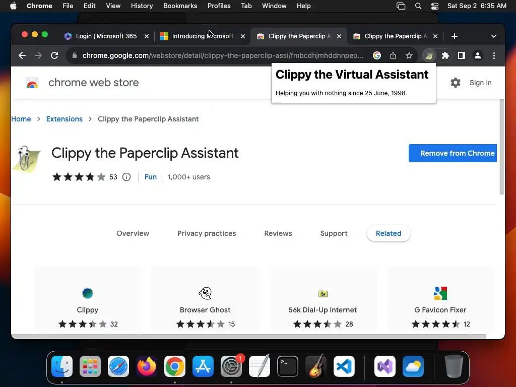Screen dimensions: 516x387
Task: Open the Extensions puzzle icon
Action: 445,55
